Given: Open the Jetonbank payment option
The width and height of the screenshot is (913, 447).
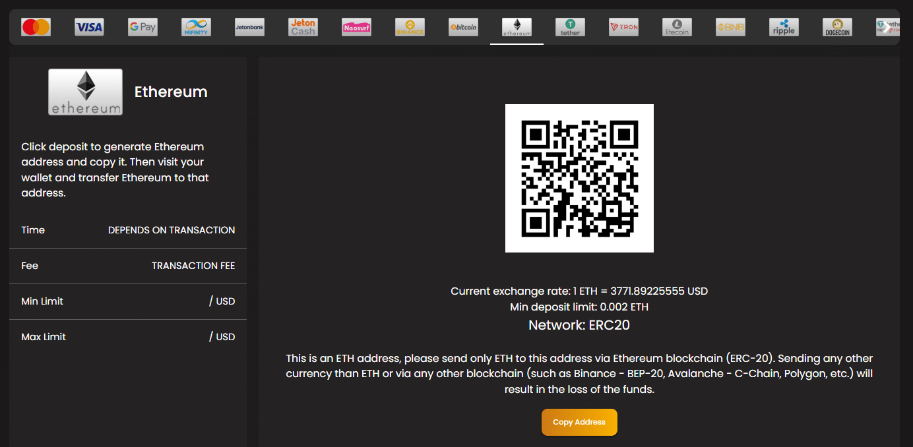Looking at the screenshot, I should pos(249,26).
